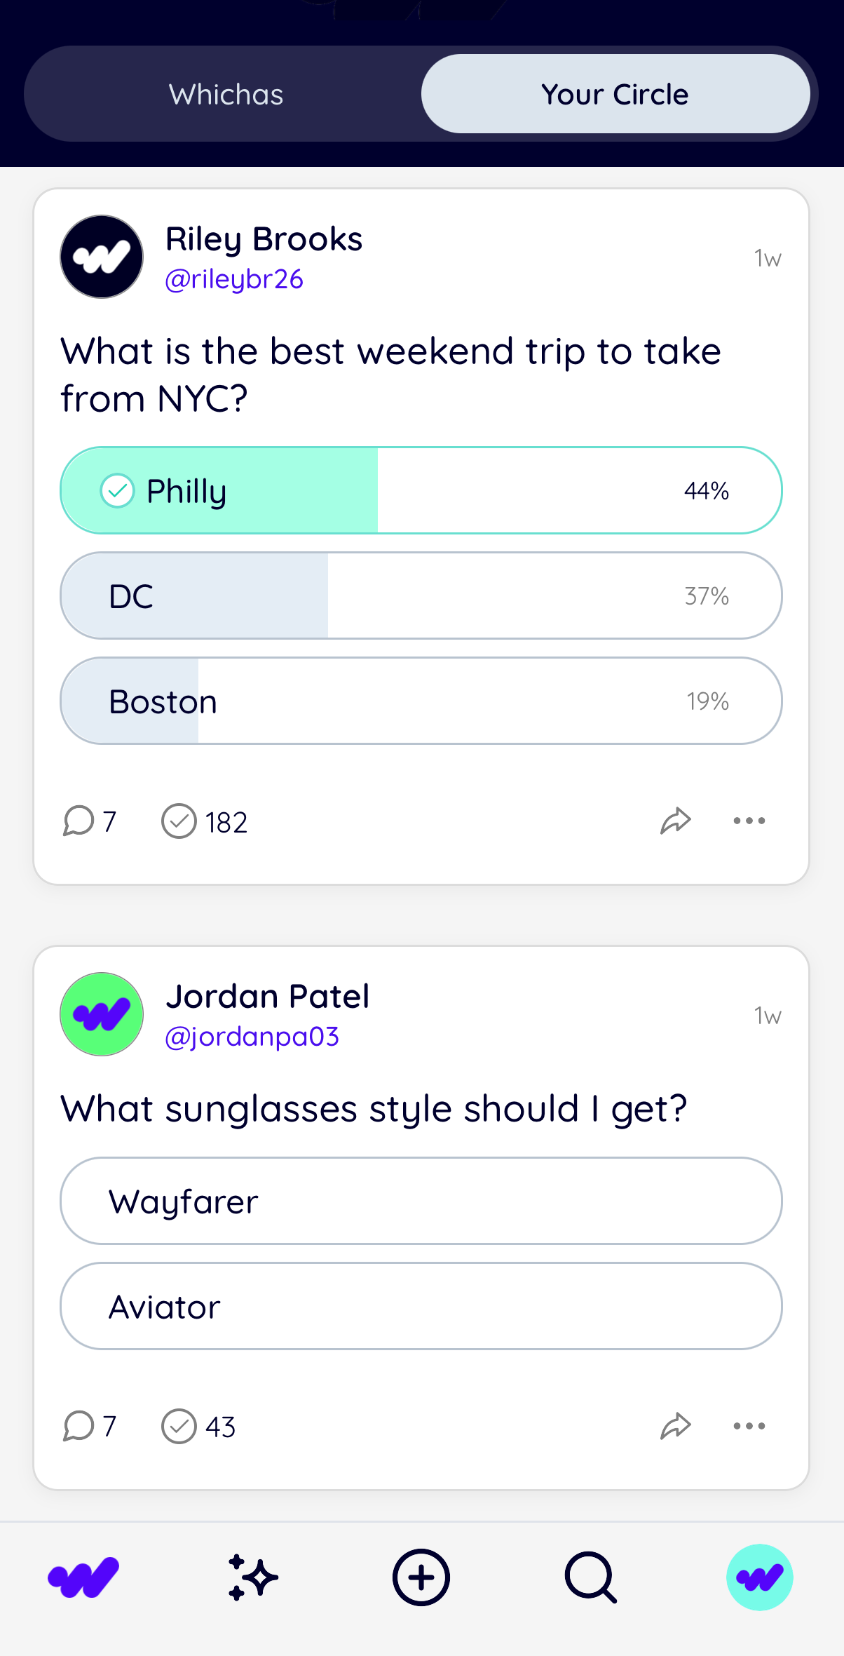Share Riley Brooks' poll

coord(676,821)
